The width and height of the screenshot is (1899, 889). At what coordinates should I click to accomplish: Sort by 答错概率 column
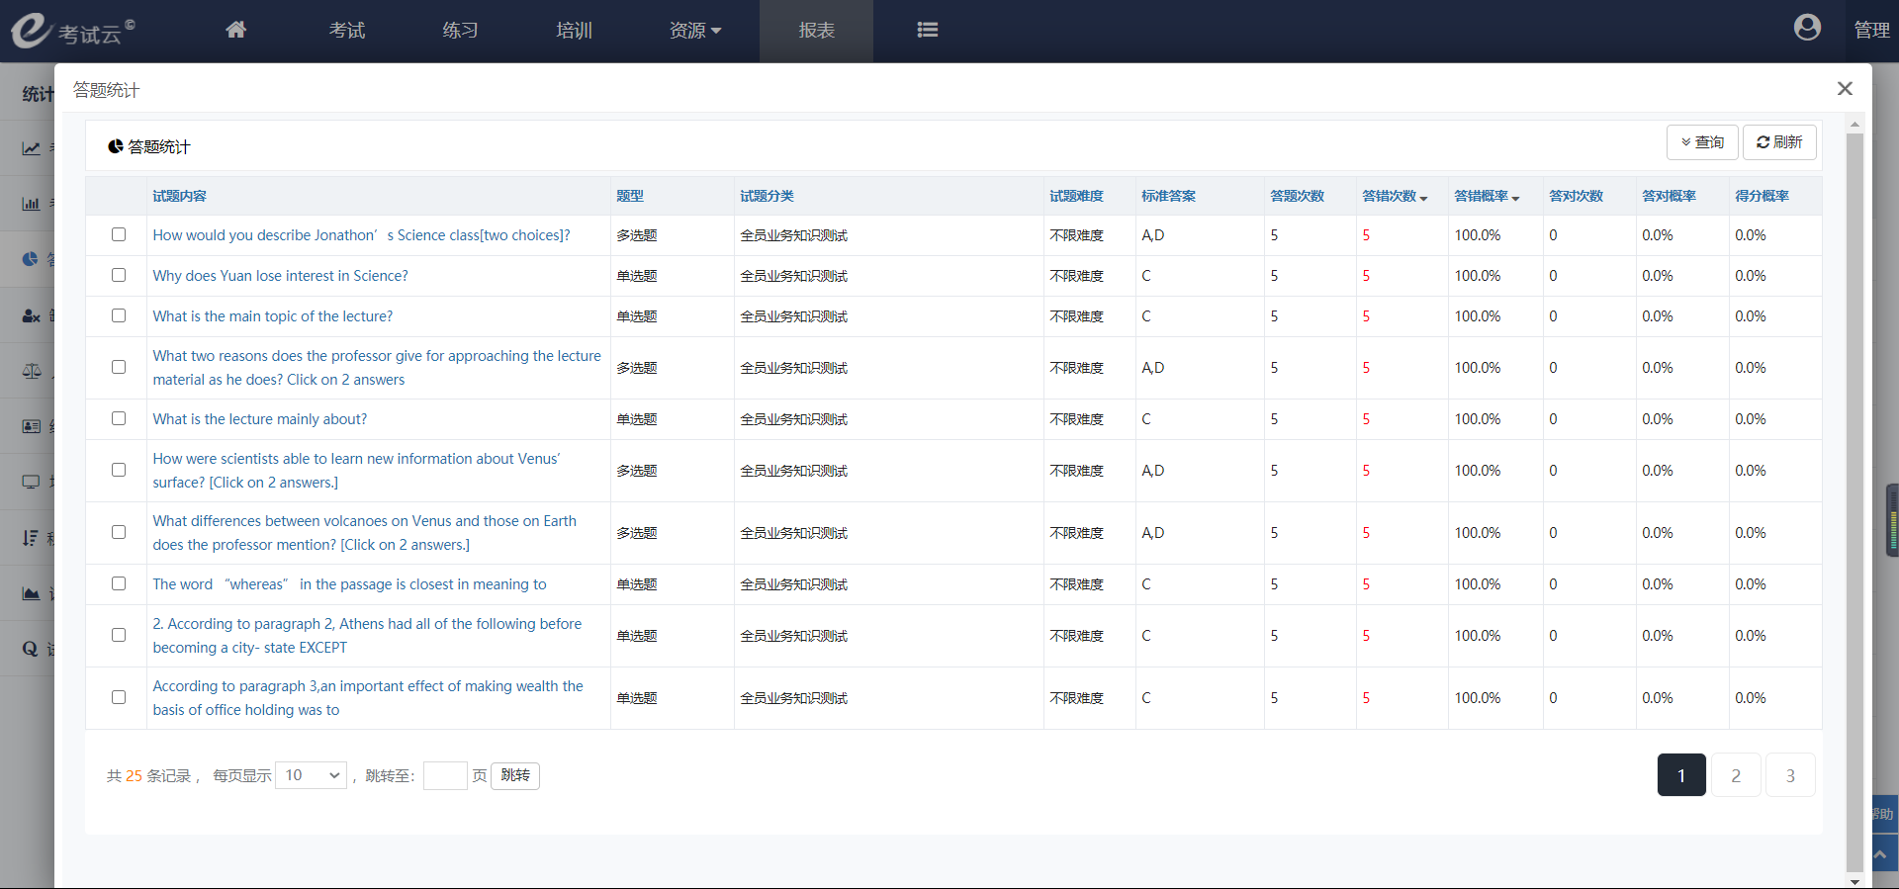tap(1487, 196)
